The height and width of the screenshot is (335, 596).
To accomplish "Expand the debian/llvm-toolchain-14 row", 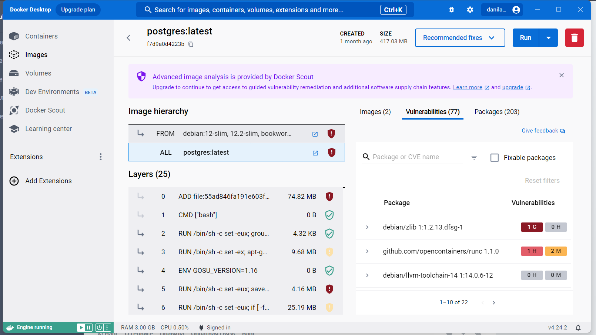I will click(x=367, y=275).
